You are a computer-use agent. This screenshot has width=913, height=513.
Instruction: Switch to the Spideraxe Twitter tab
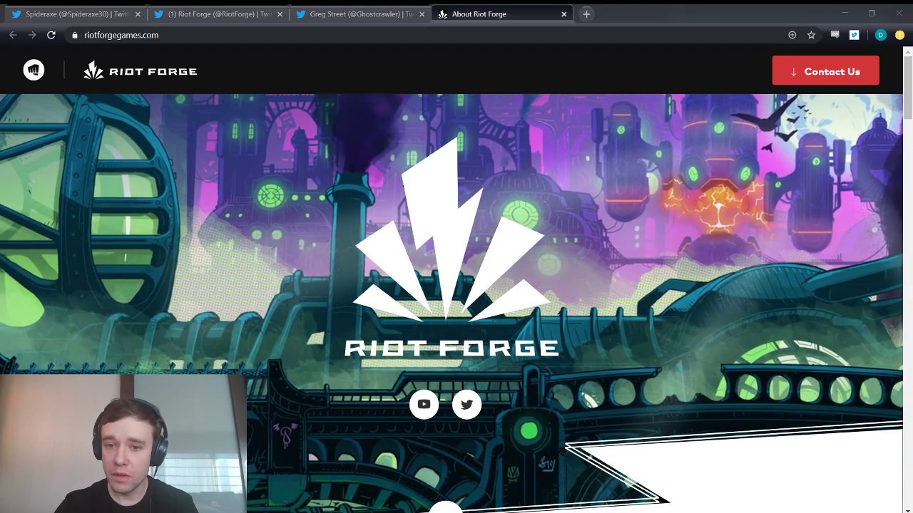(x=75, y=14)
